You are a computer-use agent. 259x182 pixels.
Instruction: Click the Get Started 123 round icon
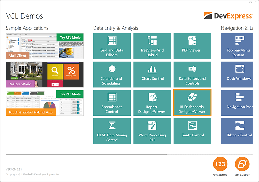(220, 164)
